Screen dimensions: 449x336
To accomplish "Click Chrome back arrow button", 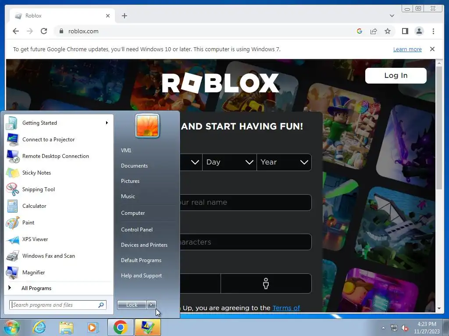I will click(x=16, y=31).
